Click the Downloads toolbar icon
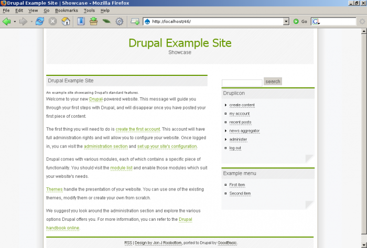This screenshot has width=367, height=248. click(x=93, y=21)
